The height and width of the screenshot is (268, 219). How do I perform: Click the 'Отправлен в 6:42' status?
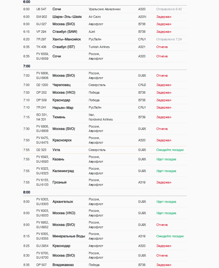(169, 9)
